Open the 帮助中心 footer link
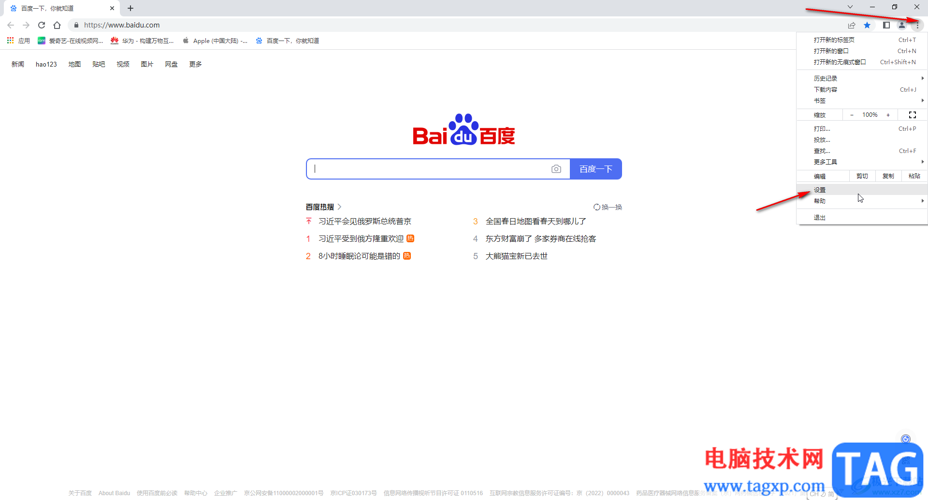 pos(195,493)
